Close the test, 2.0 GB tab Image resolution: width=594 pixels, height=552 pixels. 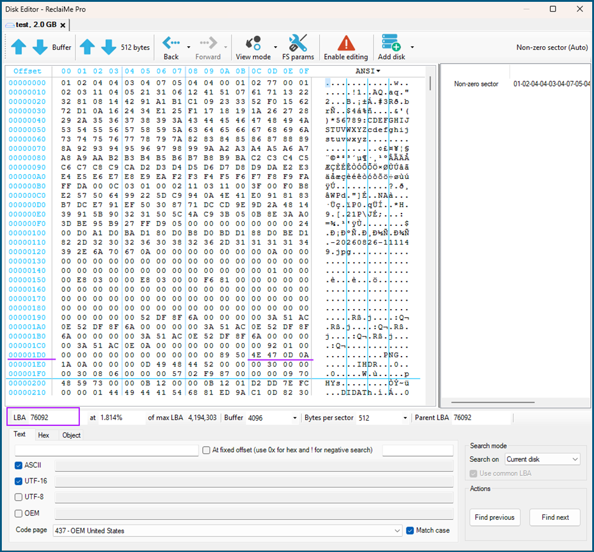(63, 26)
